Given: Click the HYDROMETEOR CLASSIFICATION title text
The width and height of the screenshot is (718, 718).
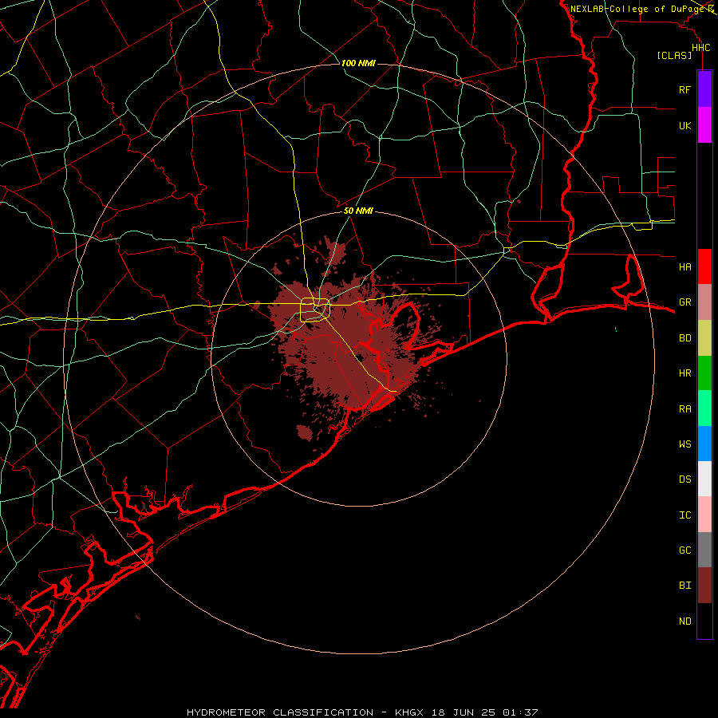Looking at the screenshot, I should 280,712.
